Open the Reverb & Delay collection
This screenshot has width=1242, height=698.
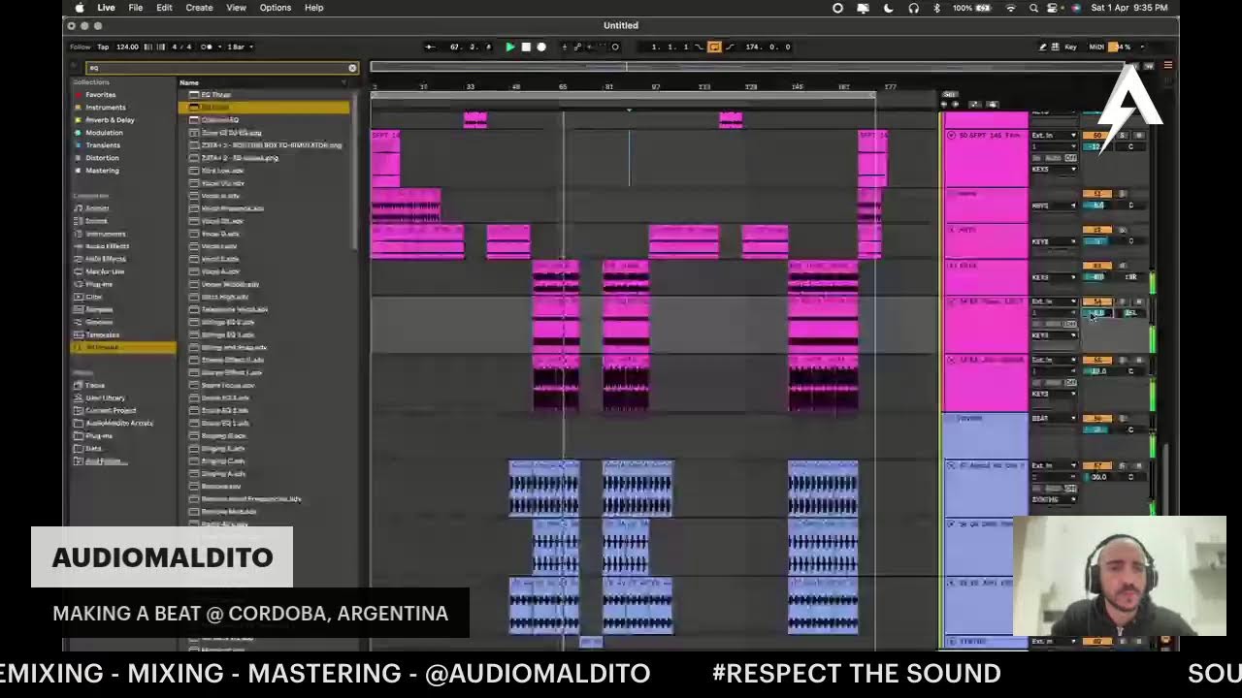(110, 120)
